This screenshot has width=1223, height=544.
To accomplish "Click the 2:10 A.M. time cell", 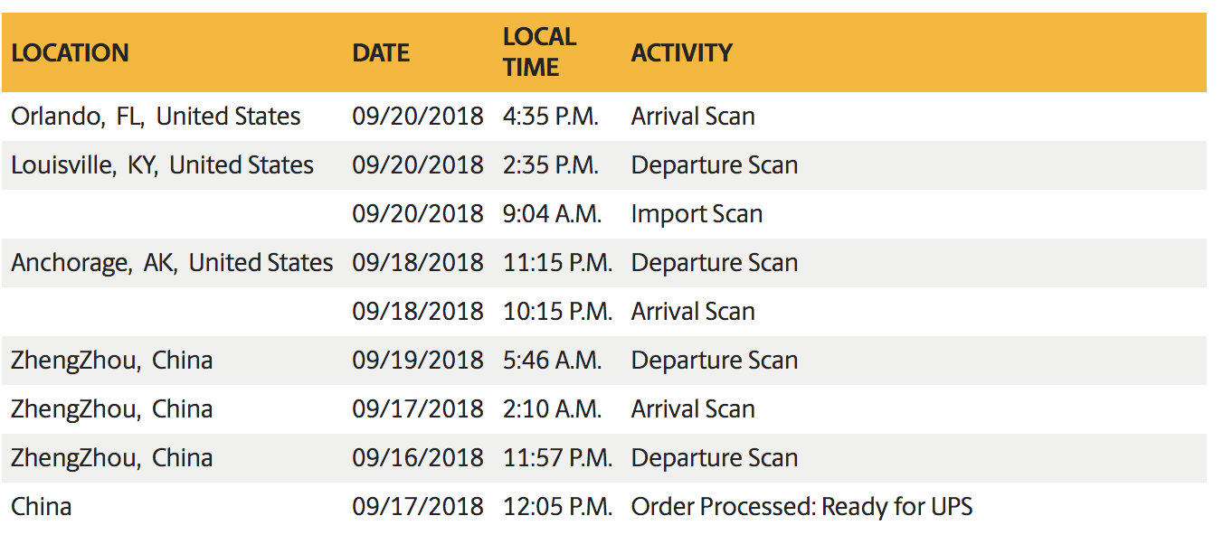I will 552,409.
